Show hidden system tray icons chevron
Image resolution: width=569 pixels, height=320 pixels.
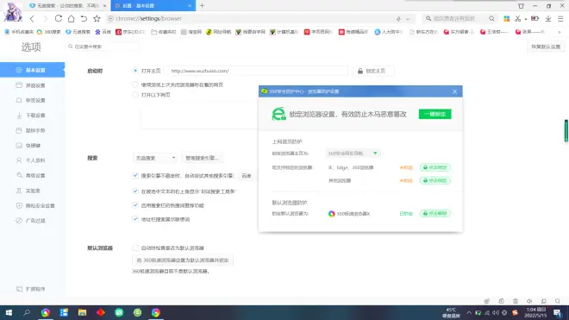pyautogui.click(x=469, y=313)
